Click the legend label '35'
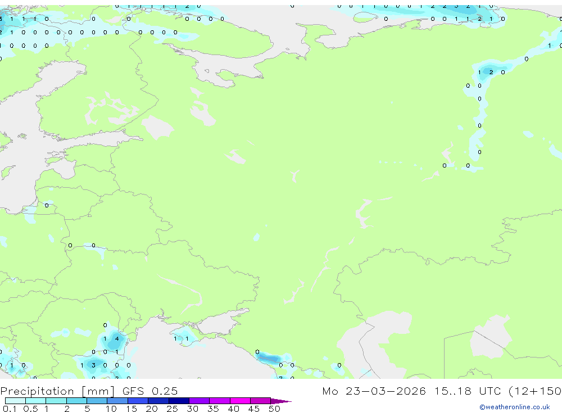 click(213, 409)
